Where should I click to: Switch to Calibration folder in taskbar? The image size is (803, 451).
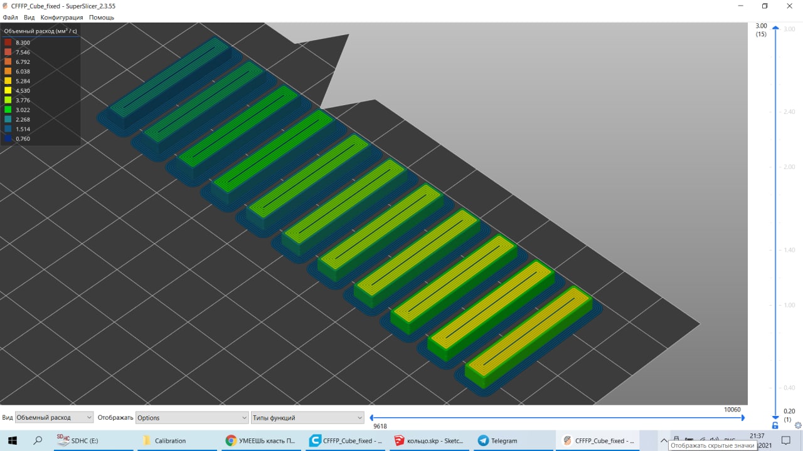tap(176, 440)
